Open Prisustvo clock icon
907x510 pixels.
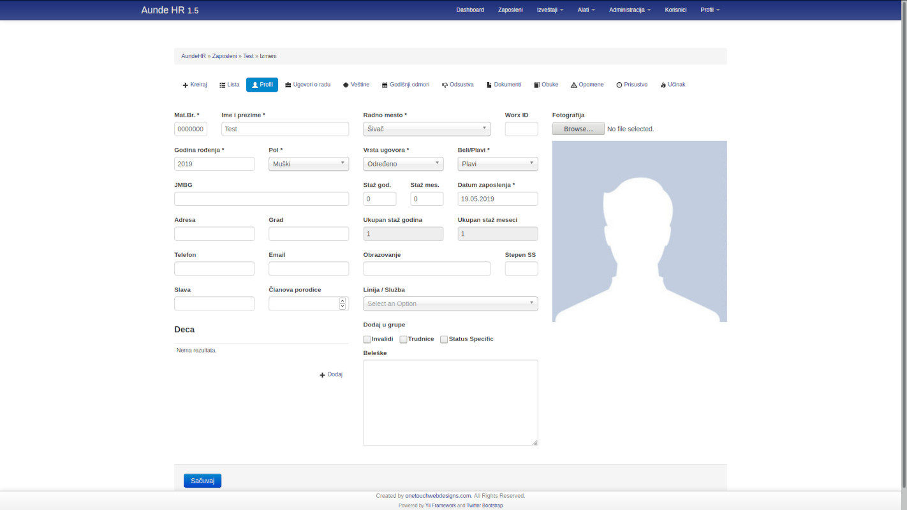pyautogui.click(x=619, y=85)
